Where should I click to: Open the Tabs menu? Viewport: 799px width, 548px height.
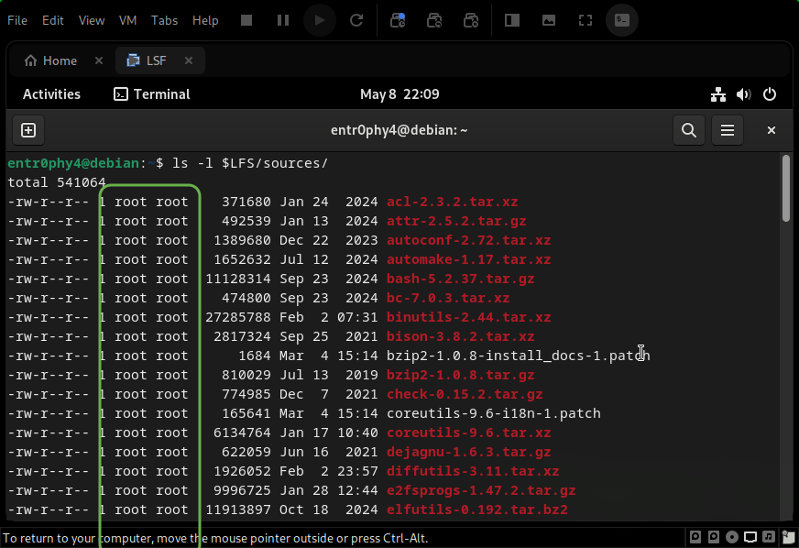pyautogui.click(x=164, y=20)
